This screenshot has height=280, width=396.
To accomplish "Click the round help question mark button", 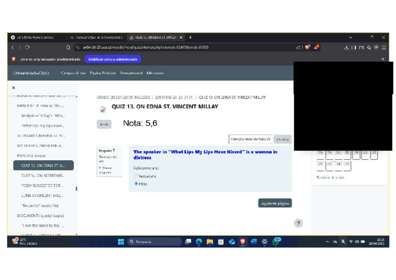I will 298,223.
